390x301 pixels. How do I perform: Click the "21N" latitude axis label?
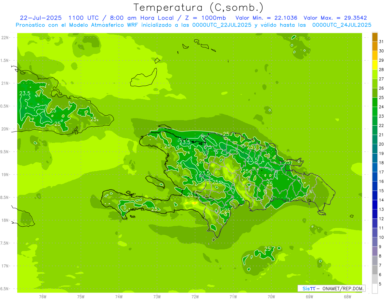5,83
